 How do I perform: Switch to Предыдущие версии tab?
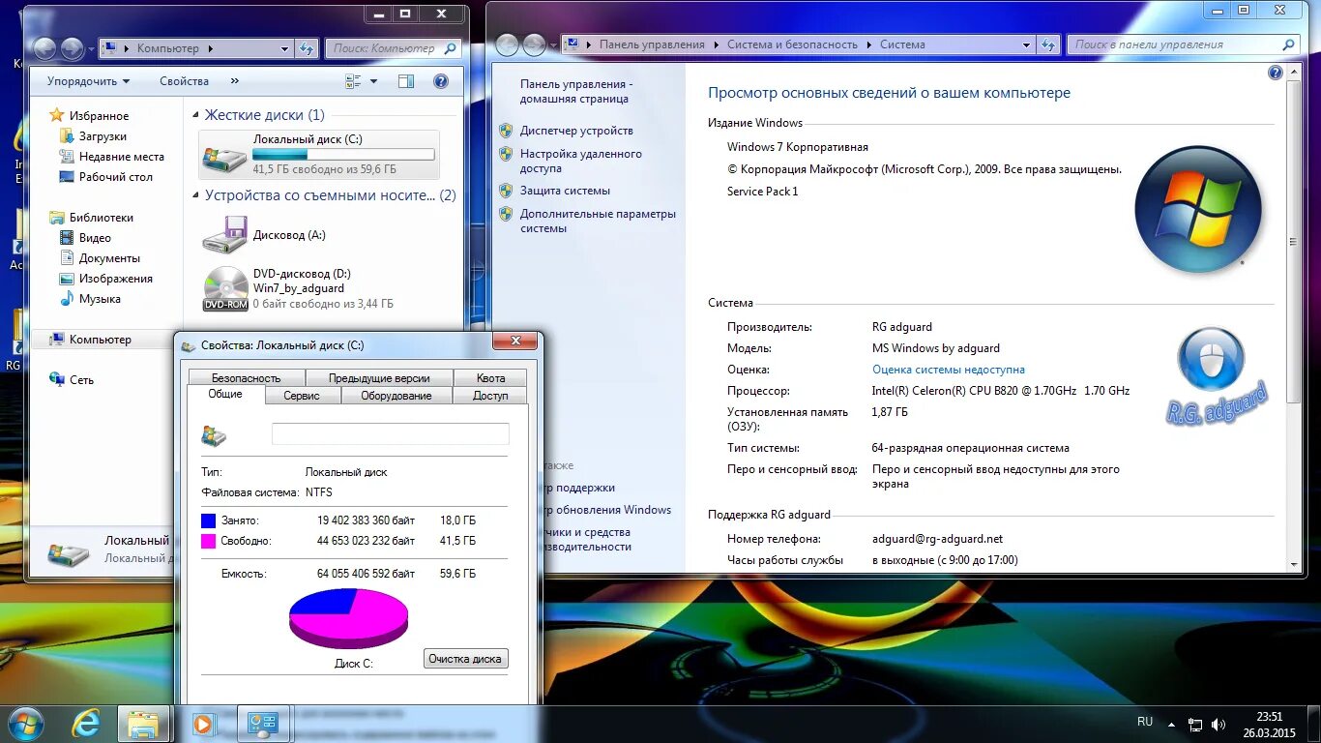coord(379,378)
